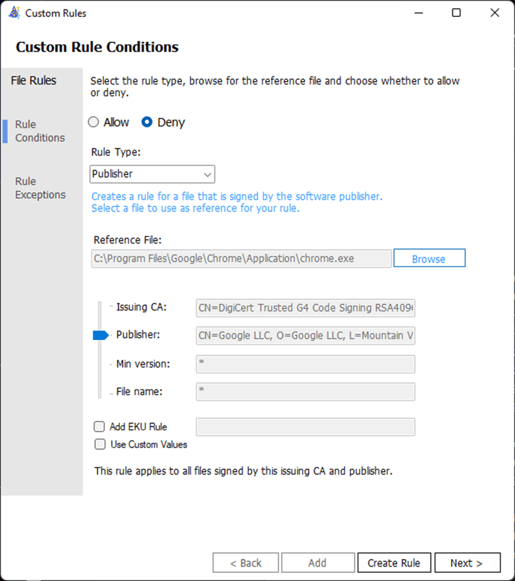Tick the Use Custom Values checkbox
The width and height of the screenshot is (515, 581).
click(x=100, y=445)
